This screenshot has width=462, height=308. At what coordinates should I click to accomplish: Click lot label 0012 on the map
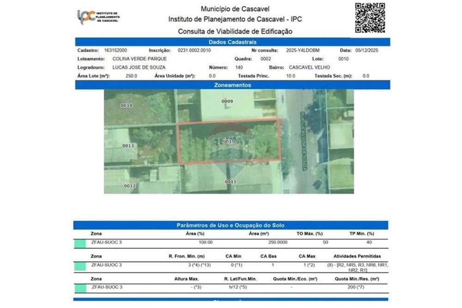point(130,186)
